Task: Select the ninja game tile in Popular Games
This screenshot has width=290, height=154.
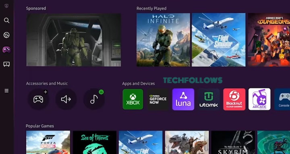Action: (x=273, y=142)
